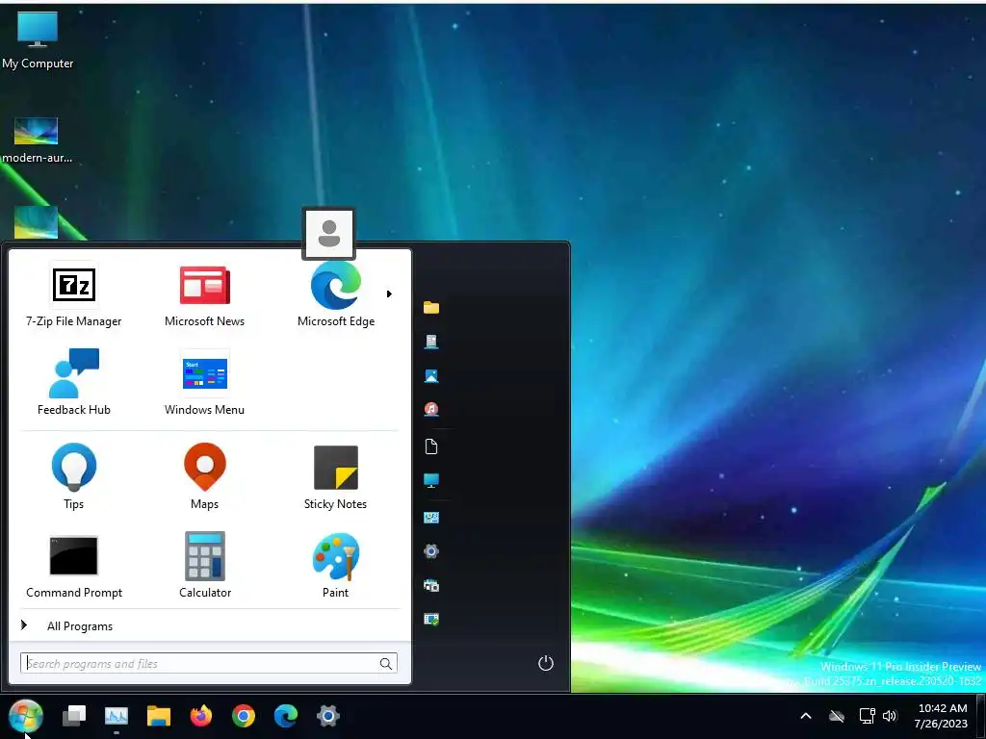Open Microsoft Edge in Start menu
The width and height of the screenshot is (986, 739).
[x=336, y=294]
